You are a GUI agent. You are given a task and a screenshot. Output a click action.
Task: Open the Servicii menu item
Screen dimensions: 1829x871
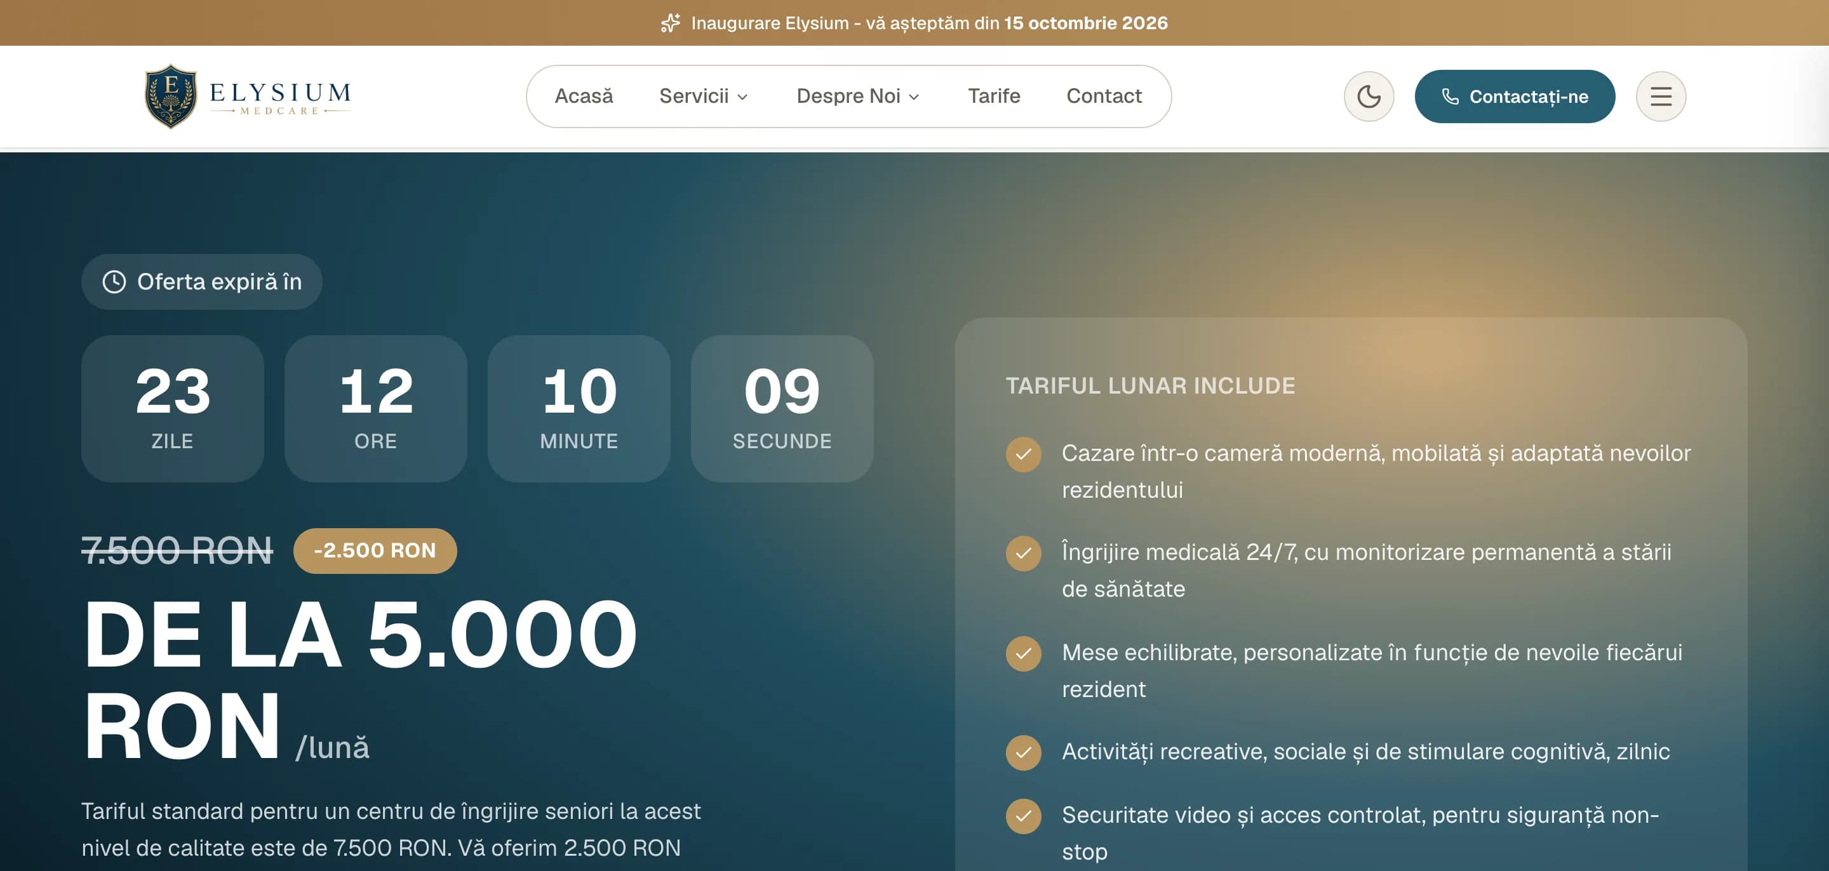point(703,96)
